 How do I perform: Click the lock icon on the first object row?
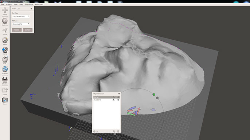114,97
